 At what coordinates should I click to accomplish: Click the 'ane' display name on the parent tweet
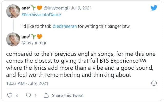click(26, 8)
